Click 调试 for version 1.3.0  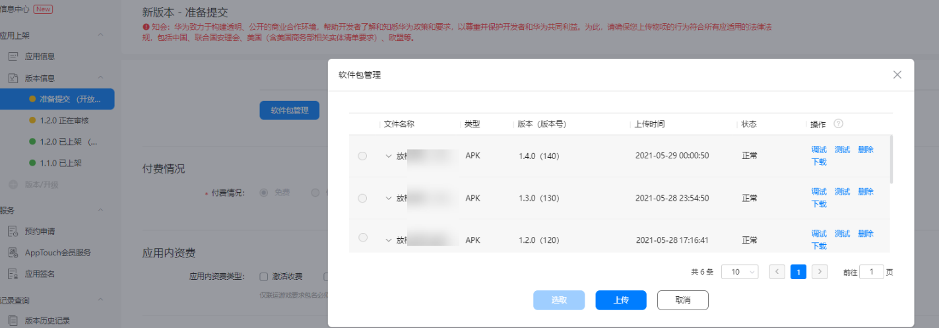pos(819,192)
